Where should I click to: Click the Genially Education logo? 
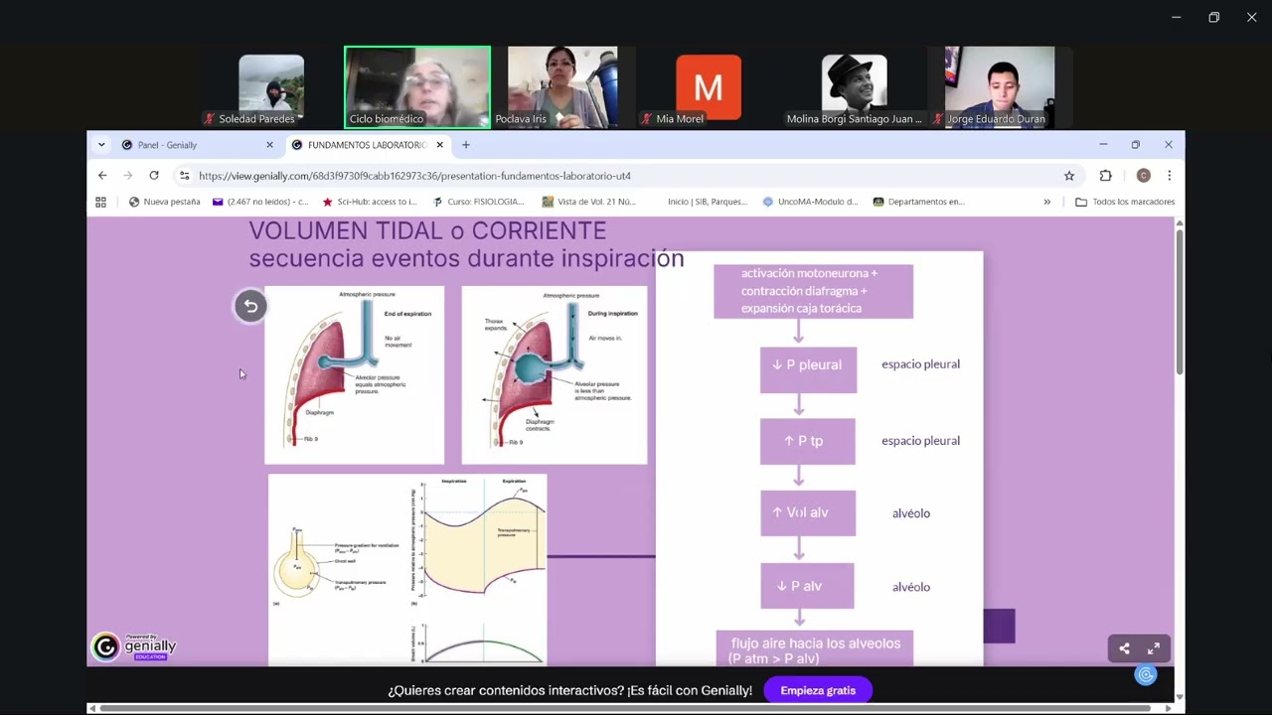(x=134, y=646)
